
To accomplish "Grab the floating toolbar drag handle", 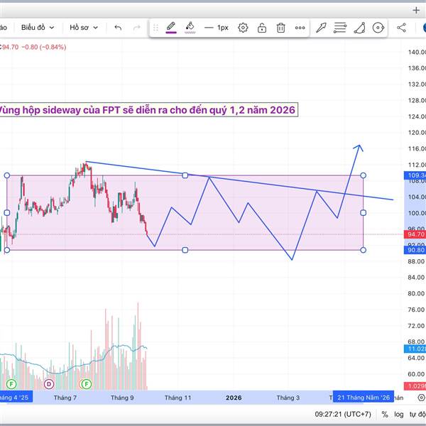I will point(155,28).
